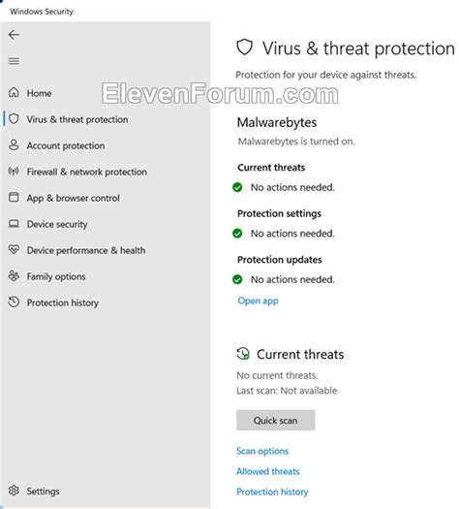Select the Virus & threat protection shield icon
Image resolution: width=459 pixels, height=509 pixels.
coord(14,119)
